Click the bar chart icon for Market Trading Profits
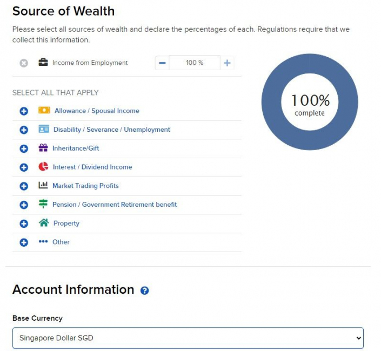This screenshot has width=381, height=351. (43, 185)
